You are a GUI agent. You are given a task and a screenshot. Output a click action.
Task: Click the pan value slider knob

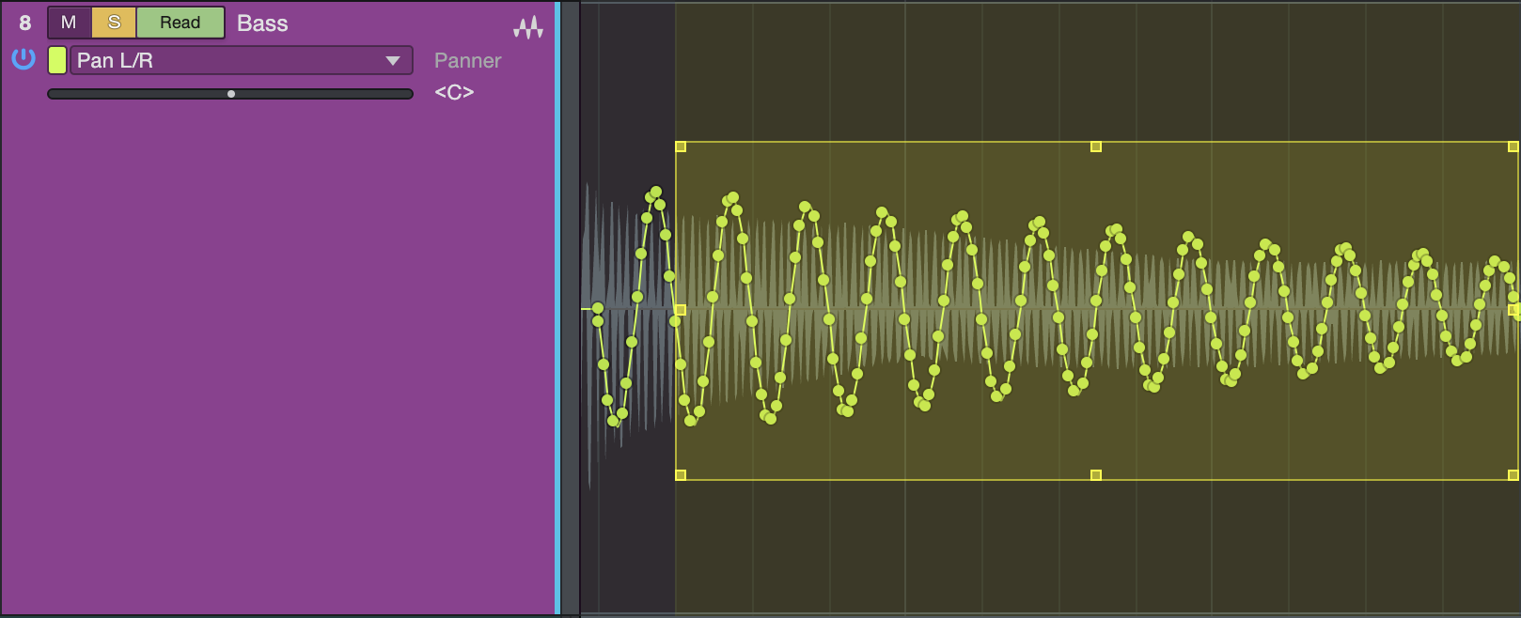click(x=231, y=94)
